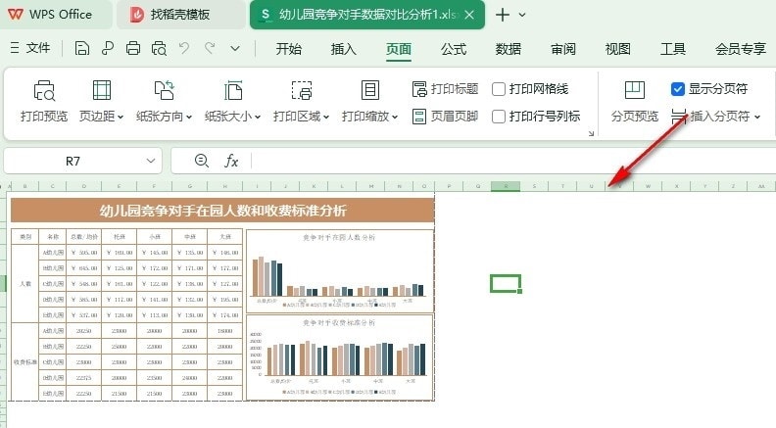Click the save icon in quick access toolbar
This screenshot has height=428, width=776.
82,49
